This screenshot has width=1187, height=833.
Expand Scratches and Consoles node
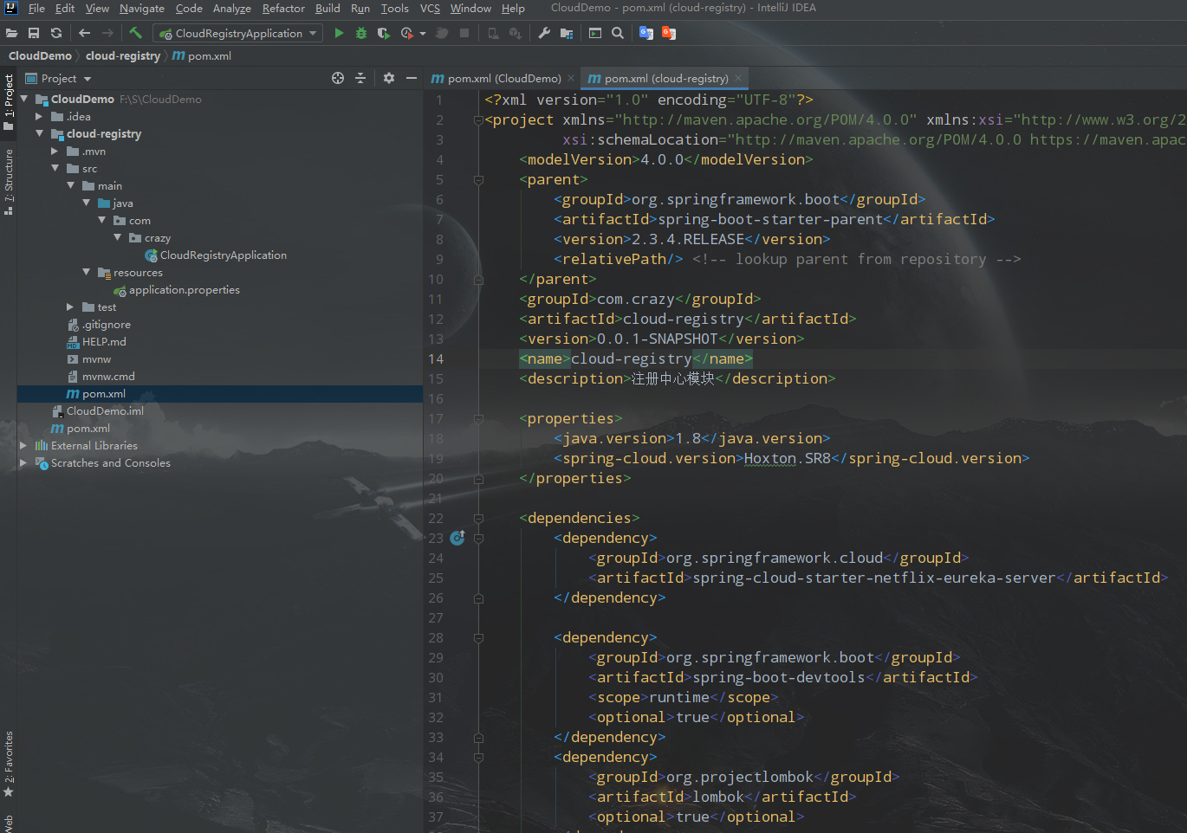point(23,462)
